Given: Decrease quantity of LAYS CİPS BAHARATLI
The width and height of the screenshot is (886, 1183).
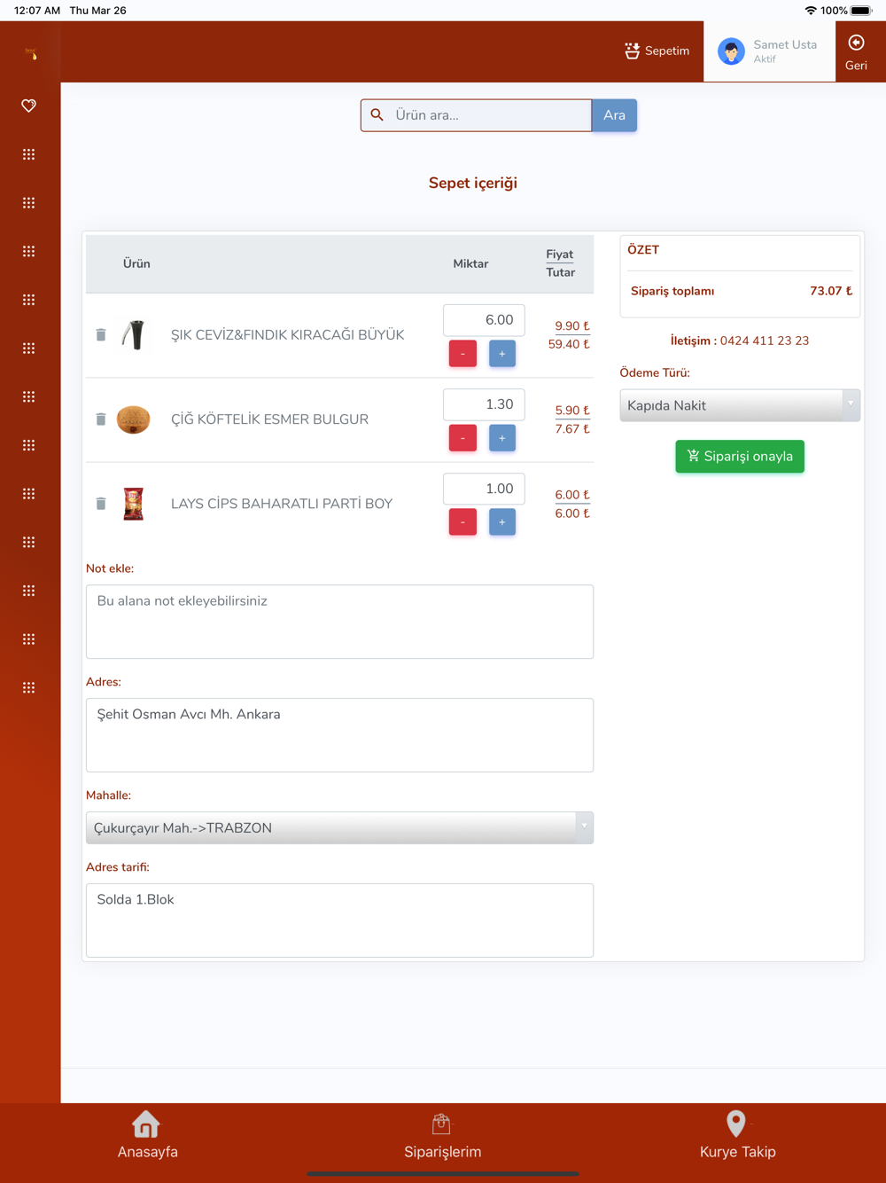Looking at the screenshot, I should [x=462, y=522].
